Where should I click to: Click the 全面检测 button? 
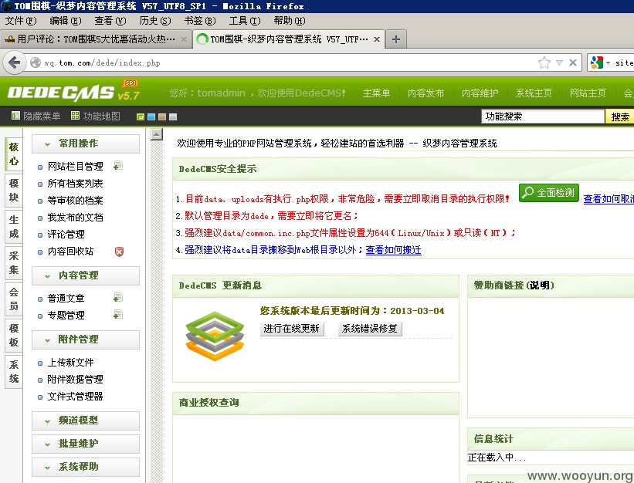(x=549, y=193)
